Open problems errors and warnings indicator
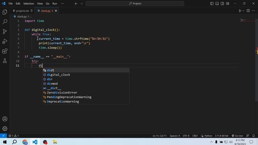This screenshot has height=145, width=258. 13,136
